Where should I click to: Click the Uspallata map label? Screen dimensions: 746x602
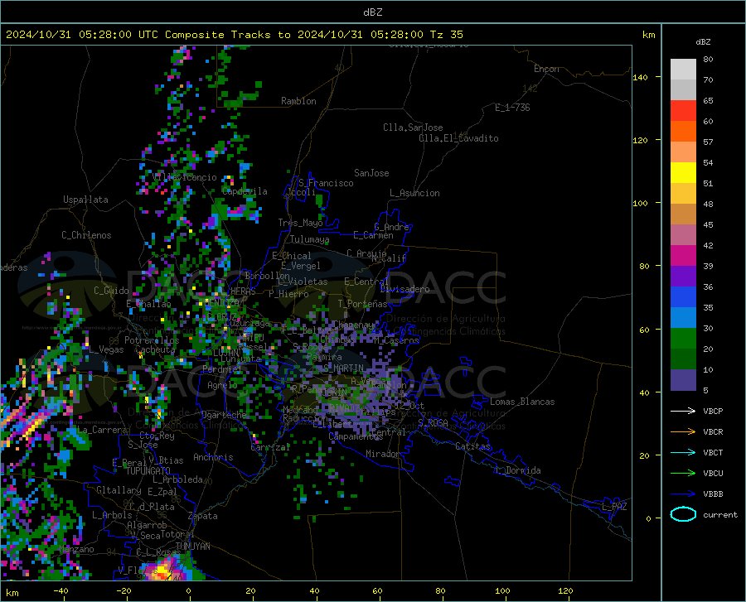pos(85,200)
